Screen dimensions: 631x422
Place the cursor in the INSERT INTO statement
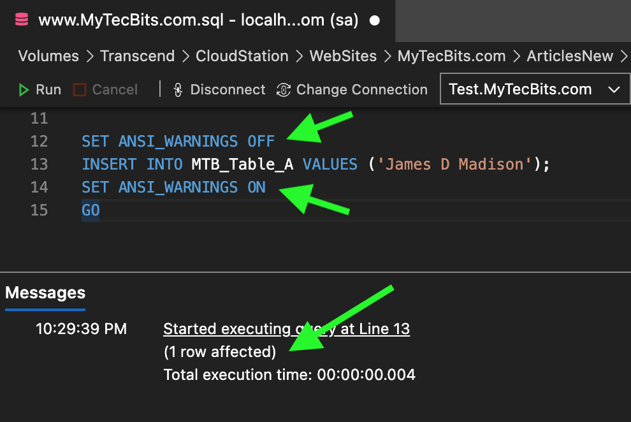[191, 164]
